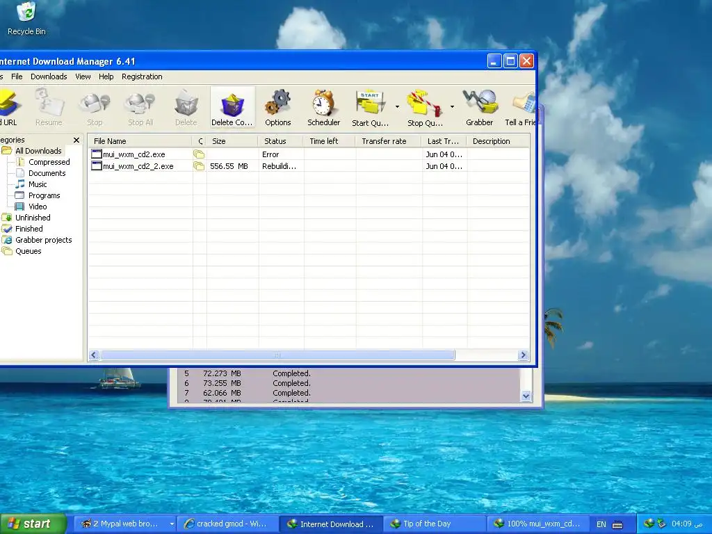712x534 pixels.
Task: Select Finished category
Action: tap(29, 229)
